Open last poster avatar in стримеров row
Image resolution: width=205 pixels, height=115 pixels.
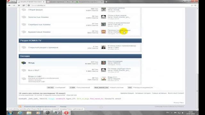(103, 47)
